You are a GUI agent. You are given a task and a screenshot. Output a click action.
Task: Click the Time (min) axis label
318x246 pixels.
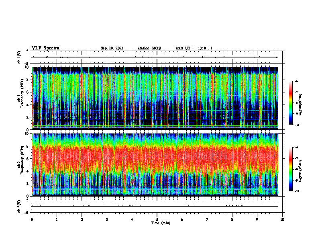[x=161, y=223]
